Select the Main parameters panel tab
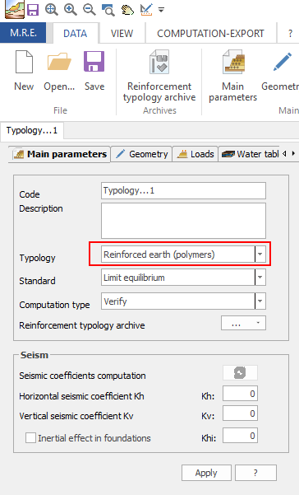 point(59,154)
